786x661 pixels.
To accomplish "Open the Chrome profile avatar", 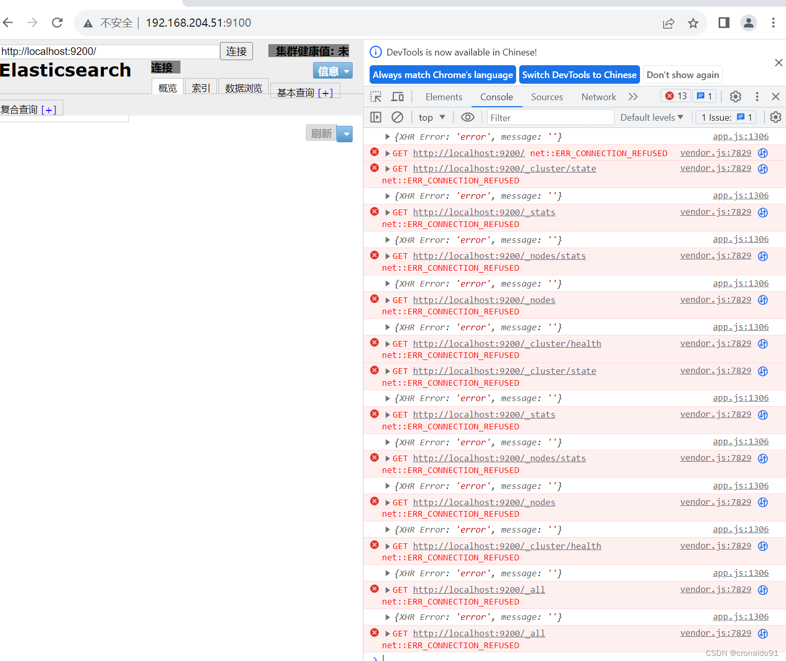I will 748,23.
